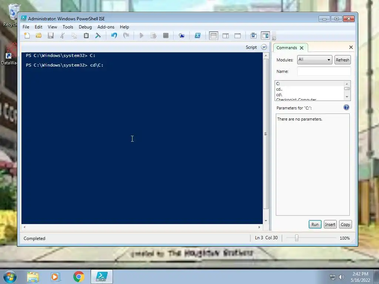Run the script with the play icon
This screenshot has width=379, height=284.
coord(142,36)
